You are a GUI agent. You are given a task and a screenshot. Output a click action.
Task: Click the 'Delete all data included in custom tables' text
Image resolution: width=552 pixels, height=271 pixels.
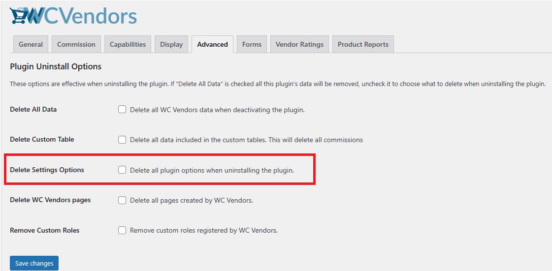(x=246, y=140)
